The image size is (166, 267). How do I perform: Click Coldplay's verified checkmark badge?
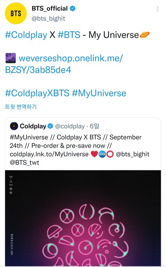coord(50,126)
